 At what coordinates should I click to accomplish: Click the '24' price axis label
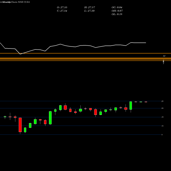pos(162,108)
